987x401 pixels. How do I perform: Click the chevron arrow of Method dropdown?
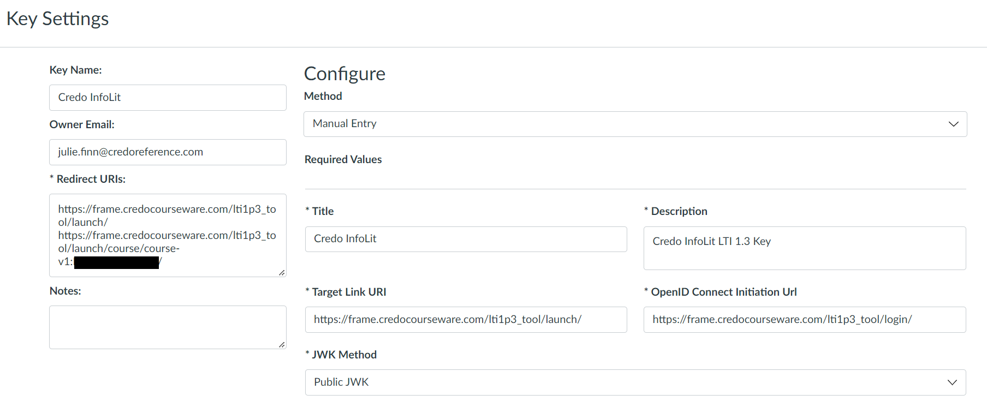pos(953,124)
